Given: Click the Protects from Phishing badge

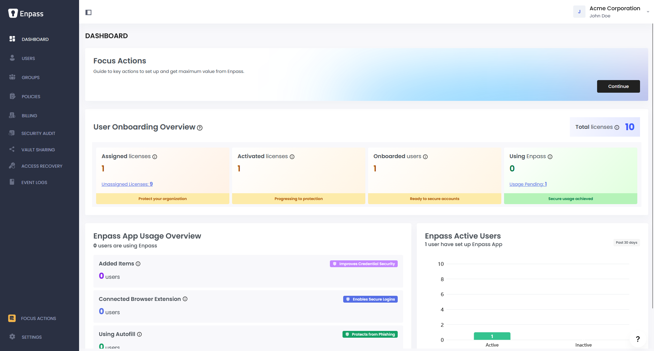Looking at the screenshot, I should (x=370, y=334).
